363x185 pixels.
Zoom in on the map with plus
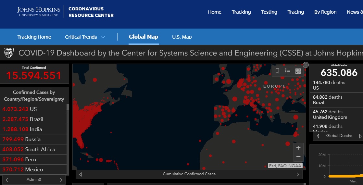(x=298, y=148)
